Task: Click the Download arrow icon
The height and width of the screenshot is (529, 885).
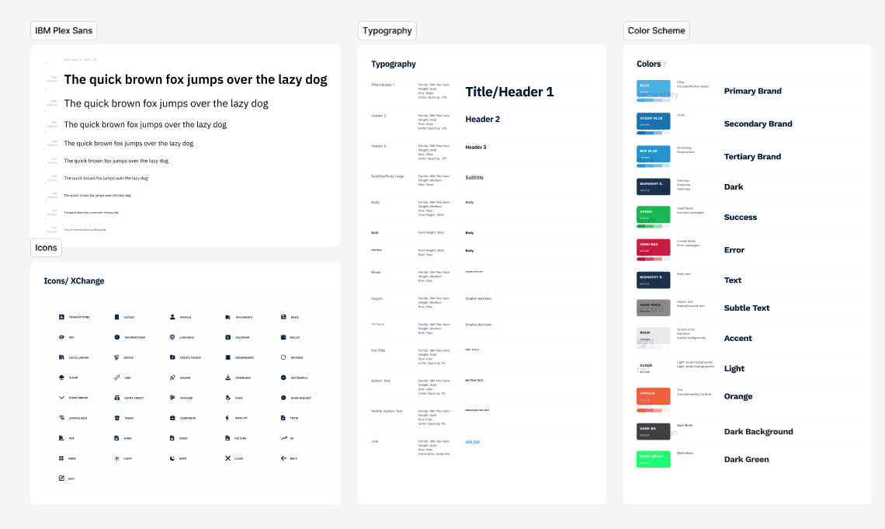Action: tap(227, 377)
